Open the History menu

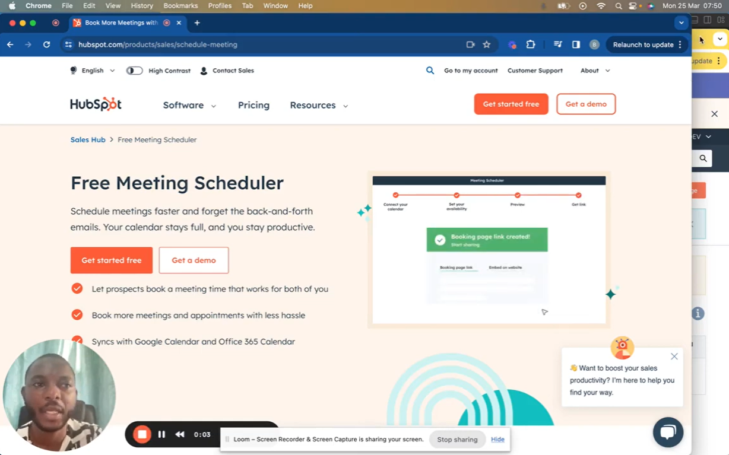141,6
